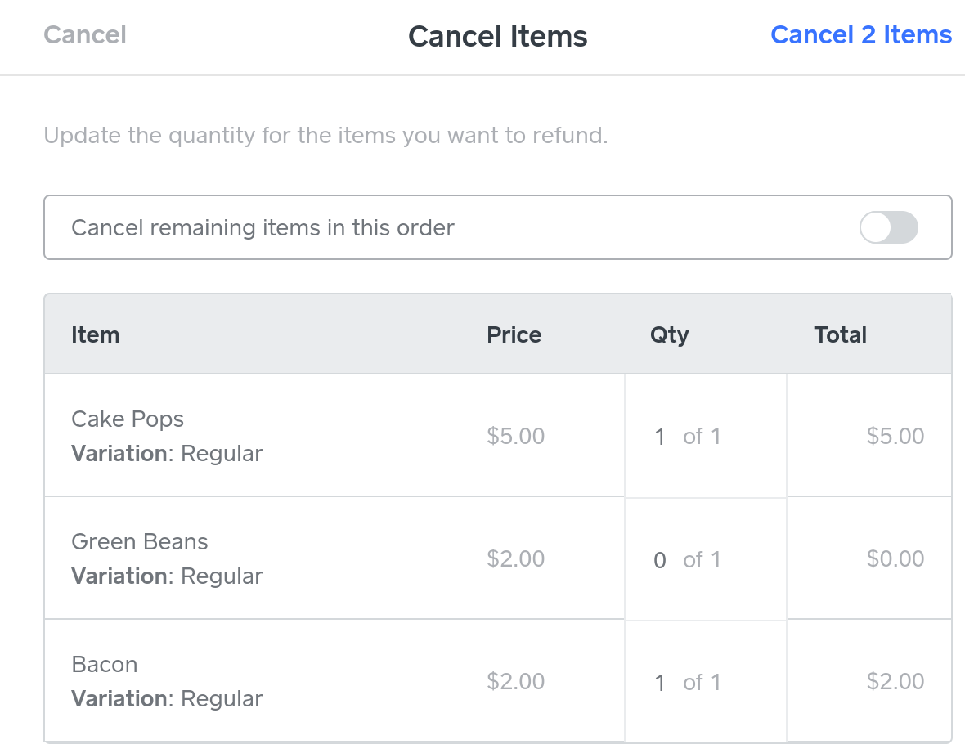965x749 pixels.
Task: Click the Item column header
Action: (x=96, y=335)
